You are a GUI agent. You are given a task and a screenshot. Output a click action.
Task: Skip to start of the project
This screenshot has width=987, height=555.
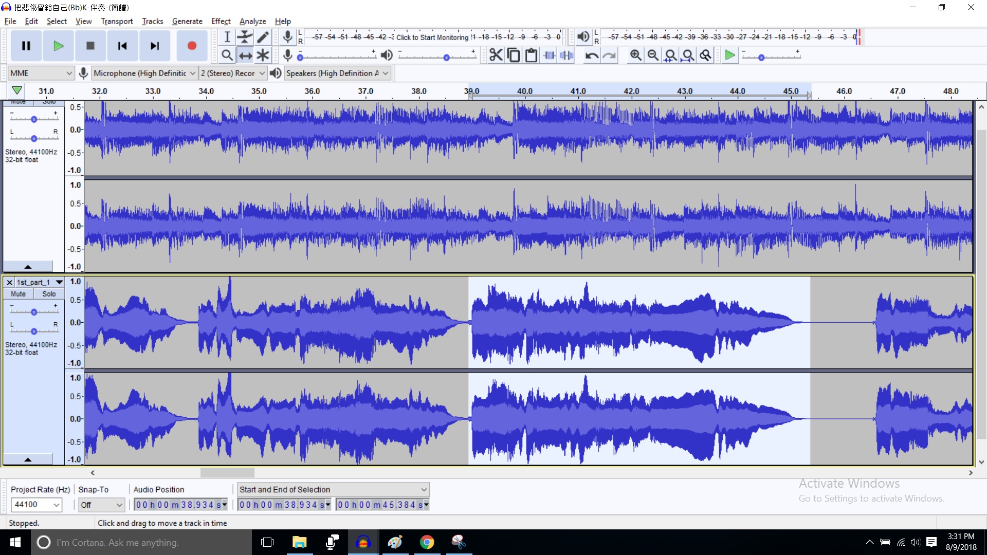coord(122,46)
